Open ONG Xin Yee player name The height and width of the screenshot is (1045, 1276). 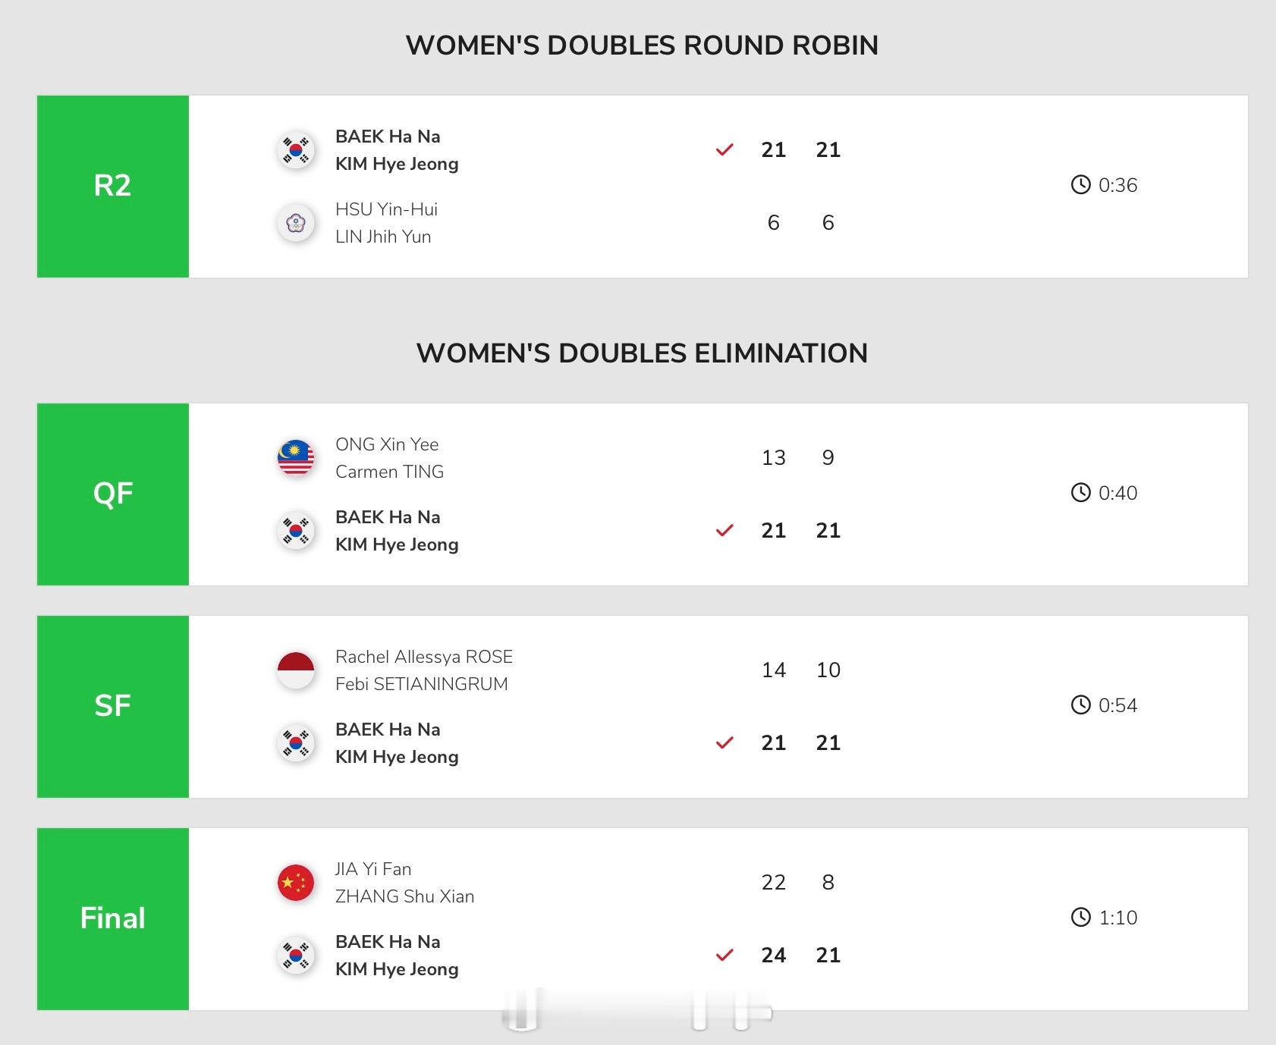click(387, 444)
